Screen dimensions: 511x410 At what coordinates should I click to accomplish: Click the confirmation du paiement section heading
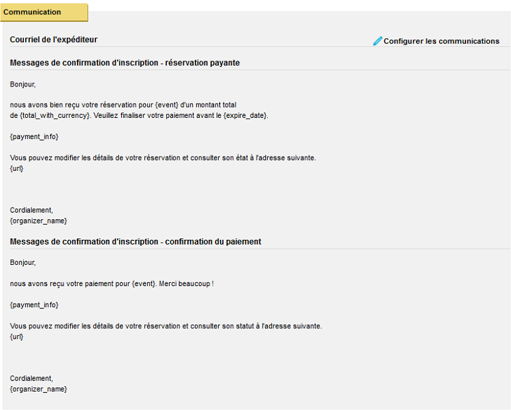point(136,241)
